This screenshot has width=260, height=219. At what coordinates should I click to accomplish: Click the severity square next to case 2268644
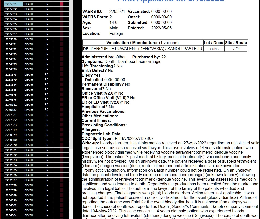tap(62, 85)
